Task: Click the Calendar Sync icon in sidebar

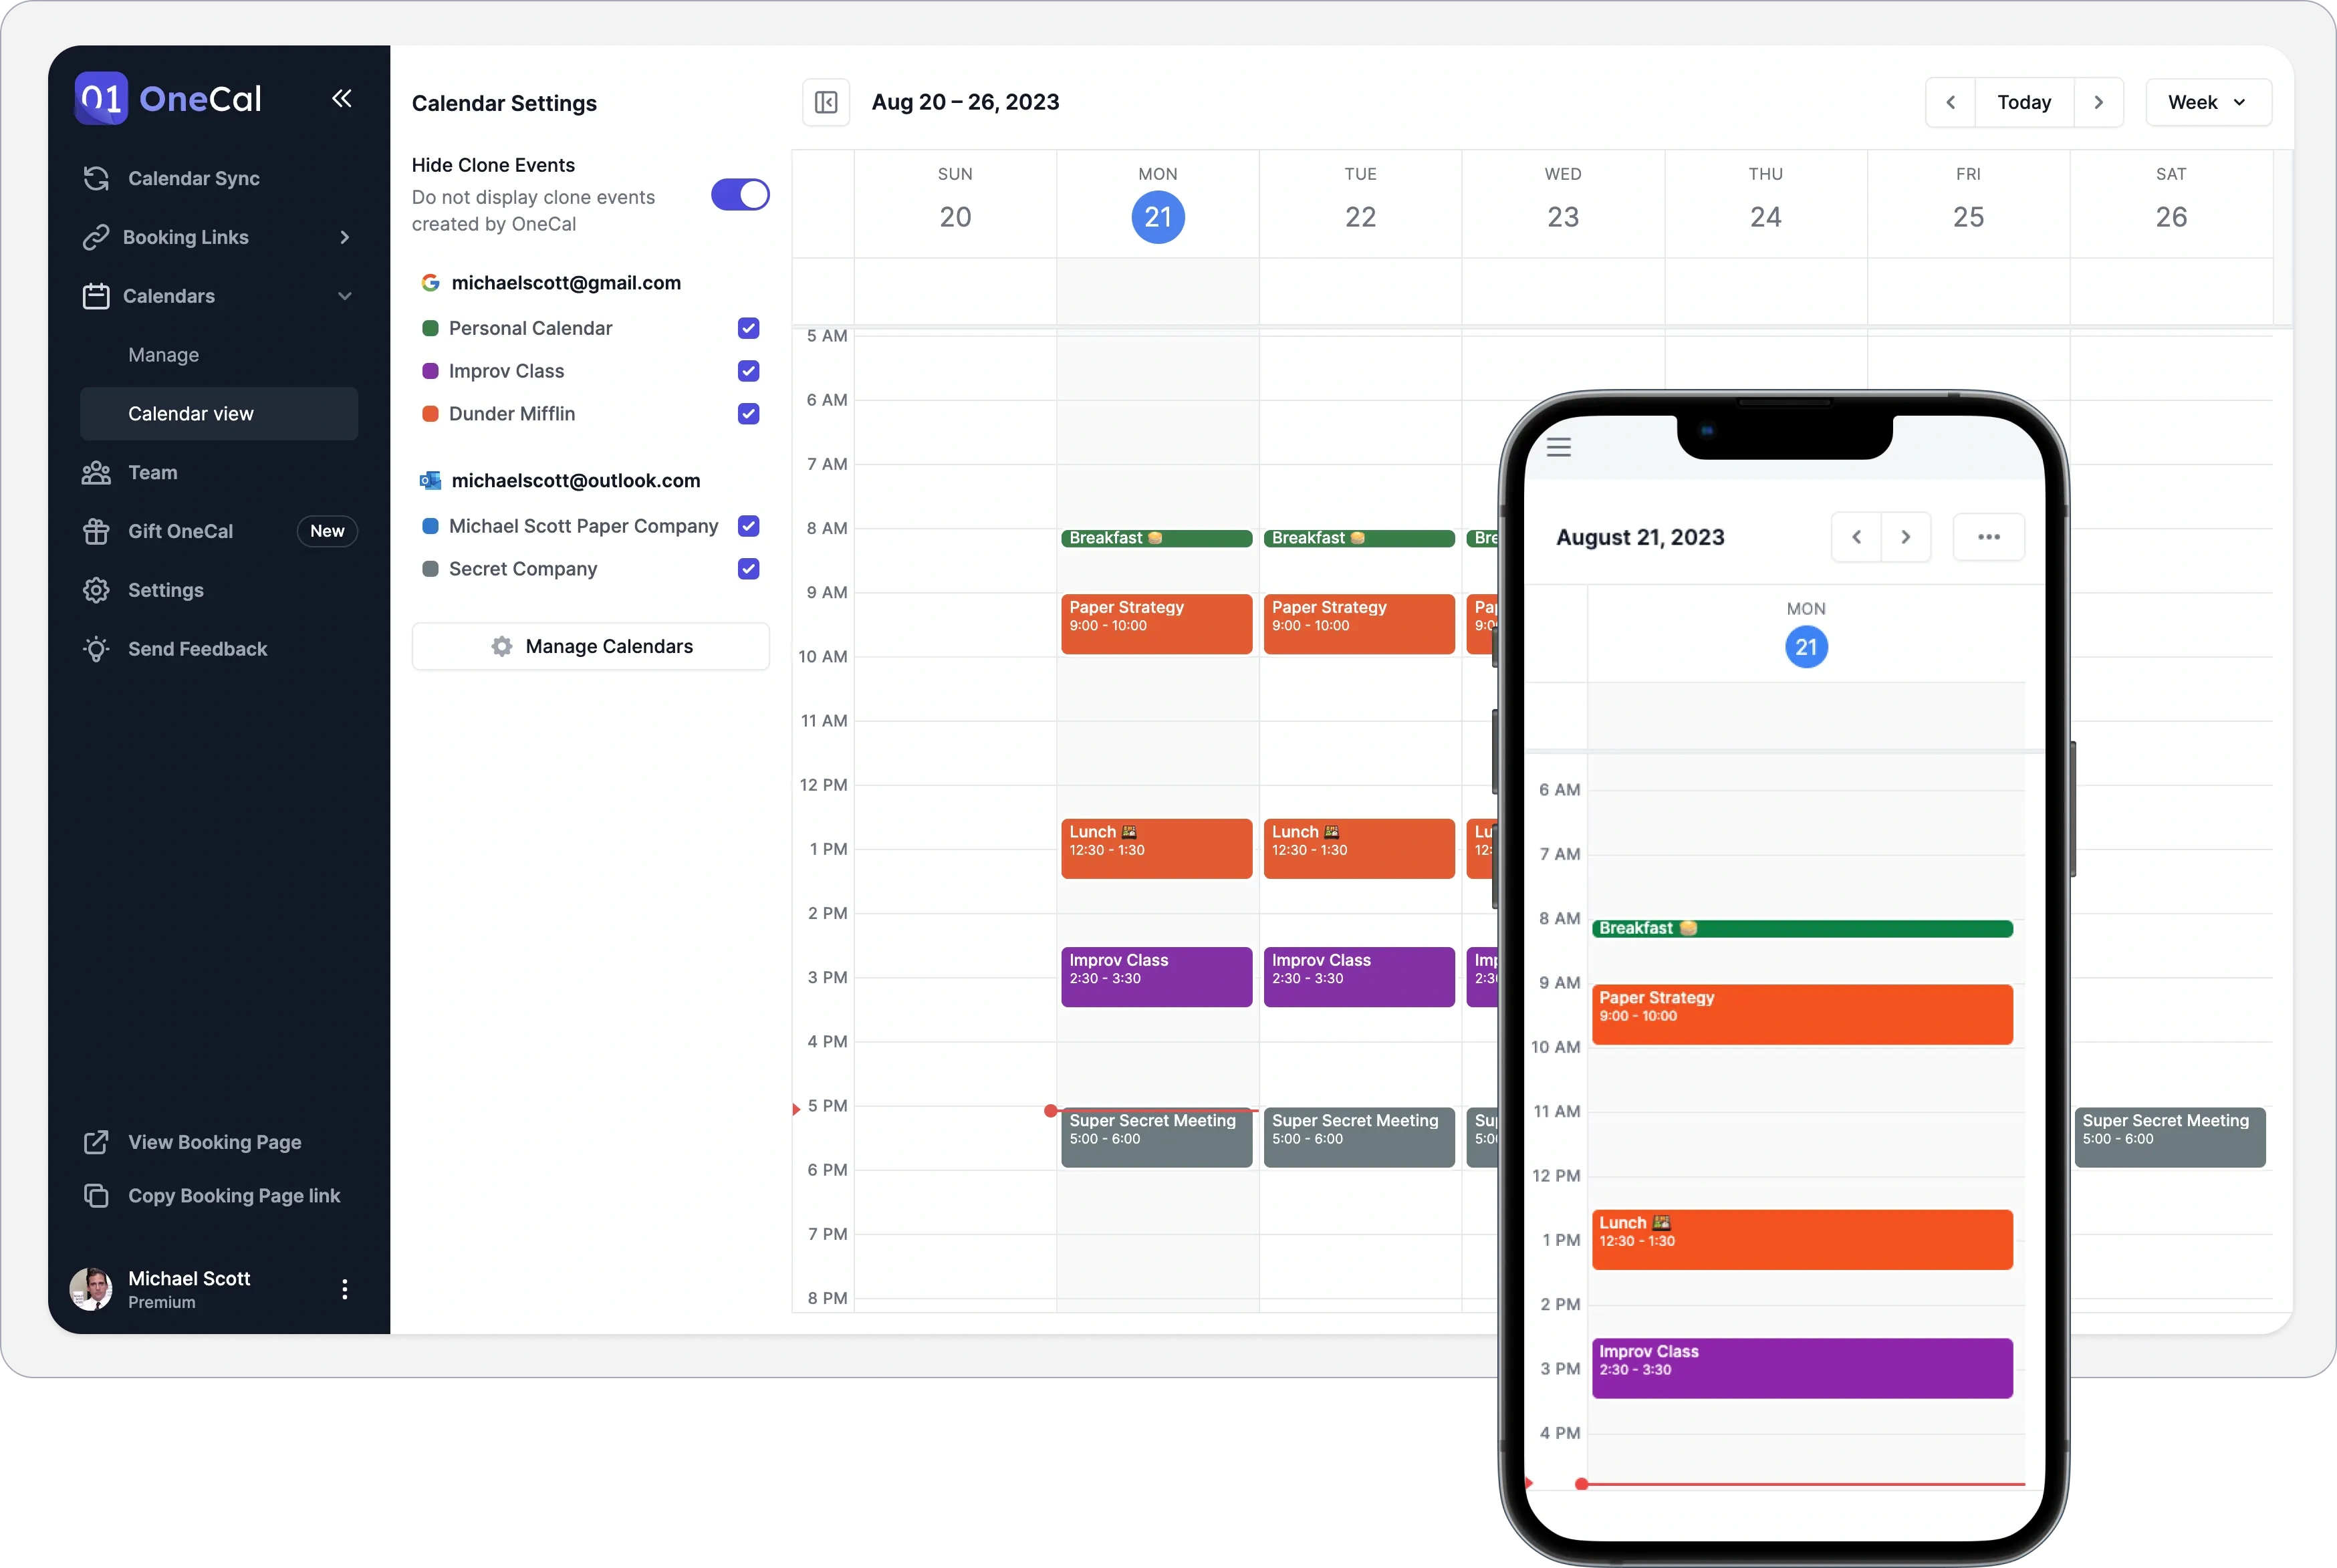Action: 94,176
